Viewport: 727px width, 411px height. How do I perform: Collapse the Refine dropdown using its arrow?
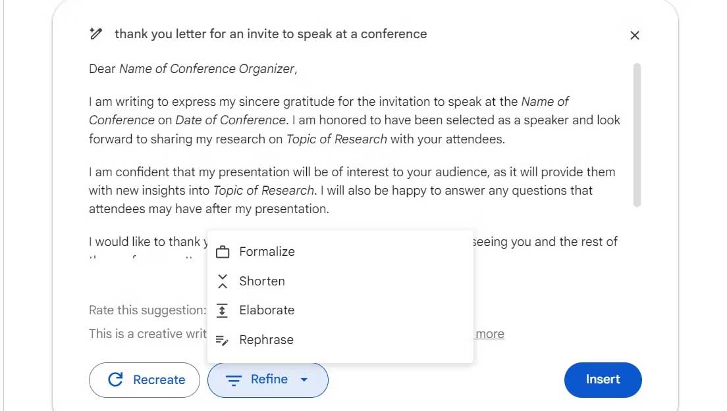pyautogui.click(x=304, y=380)
